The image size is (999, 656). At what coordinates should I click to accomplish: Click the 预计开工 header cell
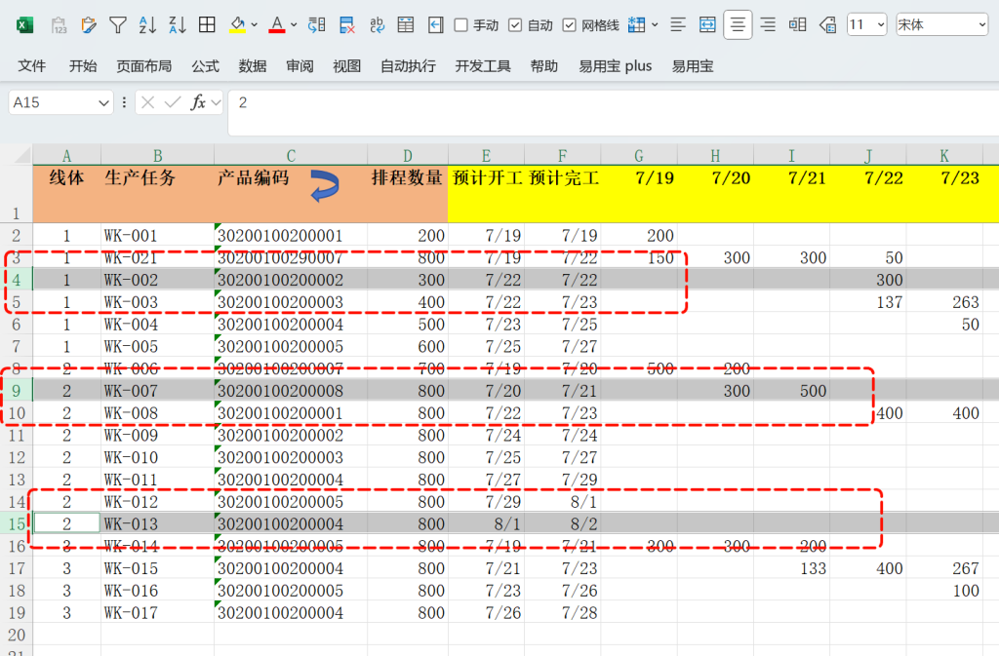486,193
